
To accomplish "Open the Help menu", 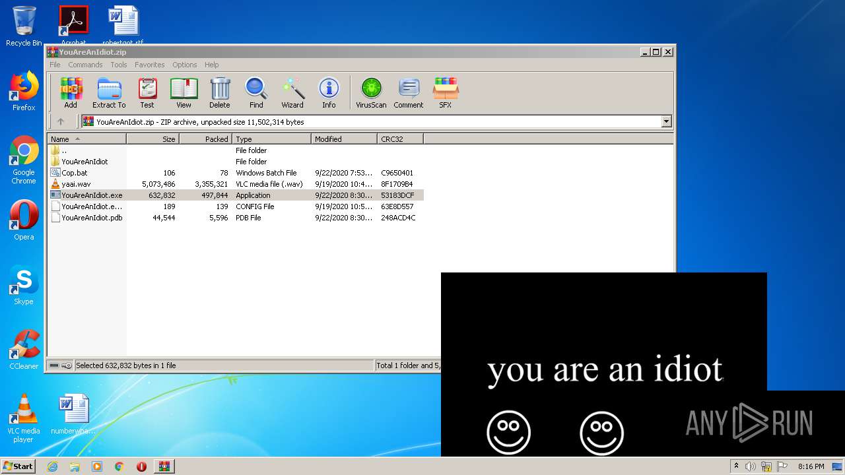I will pyautogui.click(x=211, y=65).
